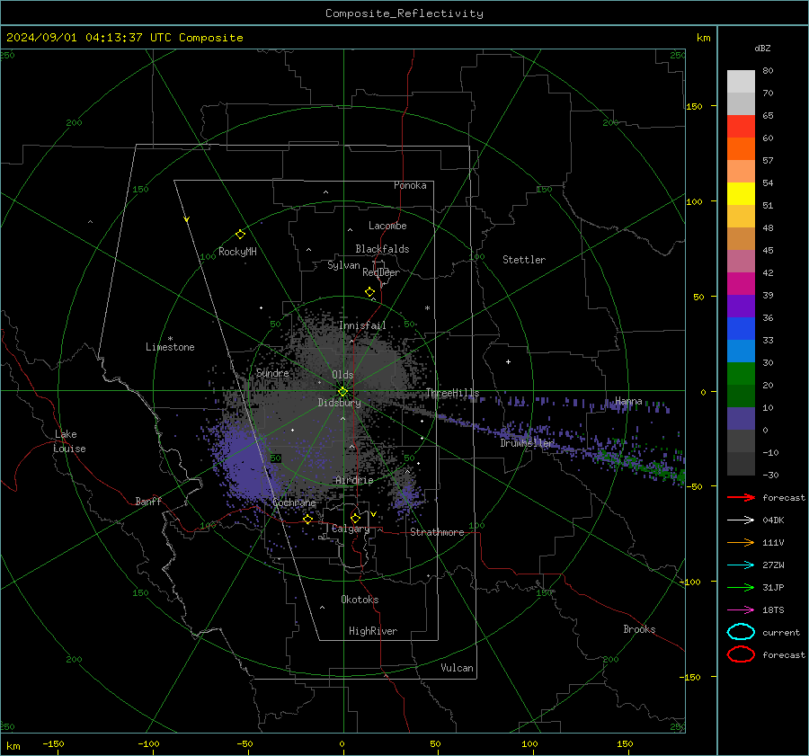The height and width of the screenshot is (756, 809).
Task: Click the Olds town label
Action: point(342,375)
